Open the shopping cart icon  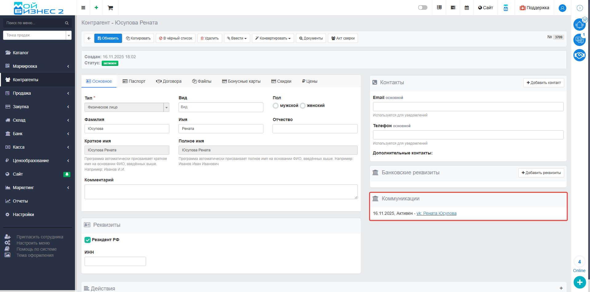pos(110,8)
